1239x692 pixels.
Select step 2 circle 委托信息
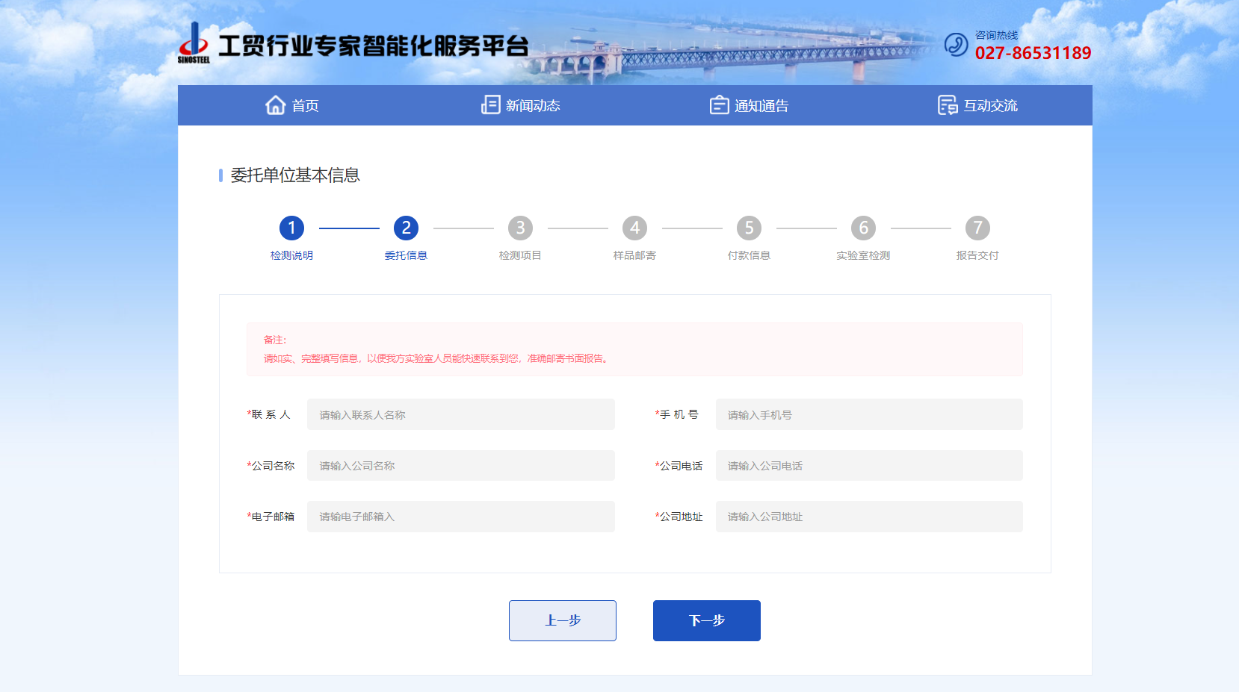[406, 228]
